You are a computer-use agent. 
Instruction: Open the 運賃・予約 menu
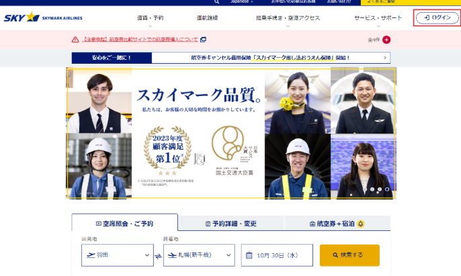coord(151,18)
